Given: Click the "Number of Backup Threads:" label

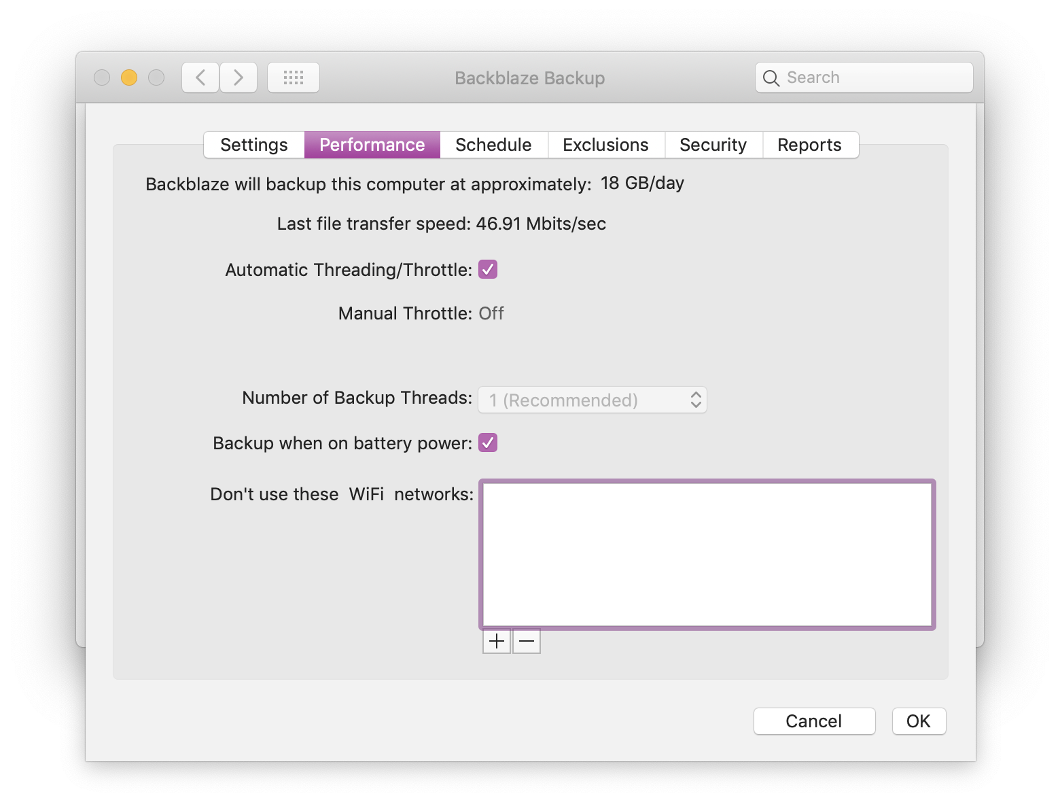Looking at the screenshot, I should [357, 398].
